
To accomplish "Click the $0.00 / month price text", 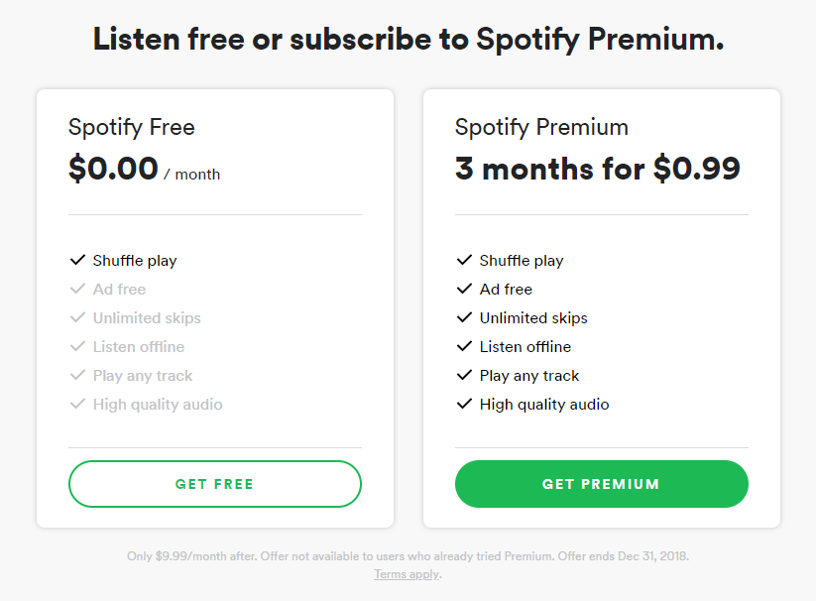I will click(144, 169).
